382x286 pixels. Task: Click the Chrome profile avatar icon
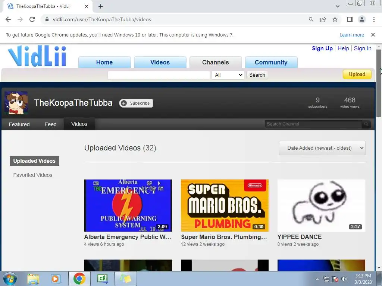362,19
